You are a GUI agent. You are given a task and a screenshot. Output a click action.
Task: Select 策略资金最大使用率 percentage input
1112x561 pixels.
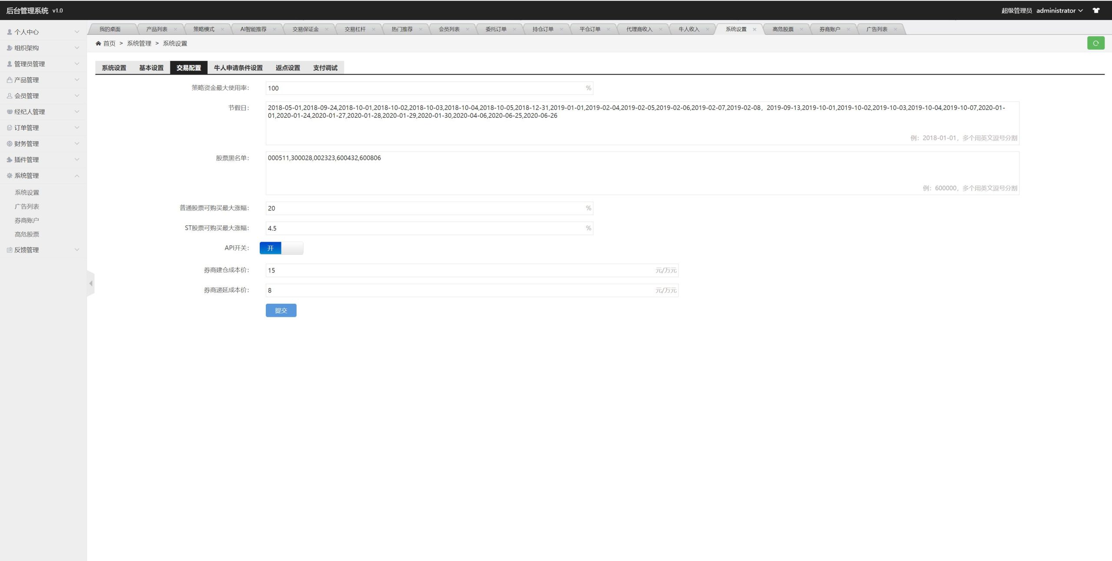point(426,88)
